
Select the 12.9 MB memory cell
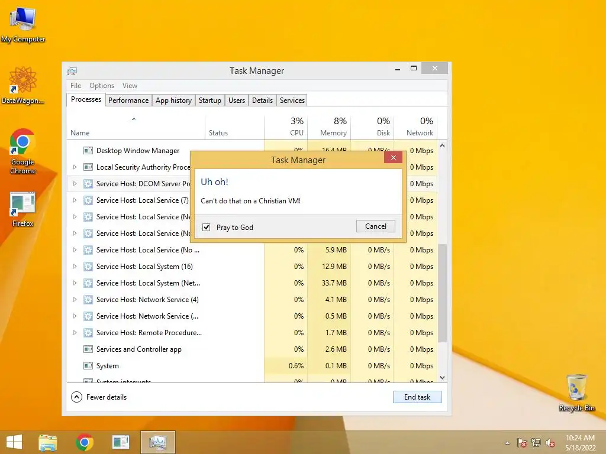pos(329,267)
